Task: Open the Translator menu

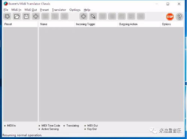Action: (59, 10)
